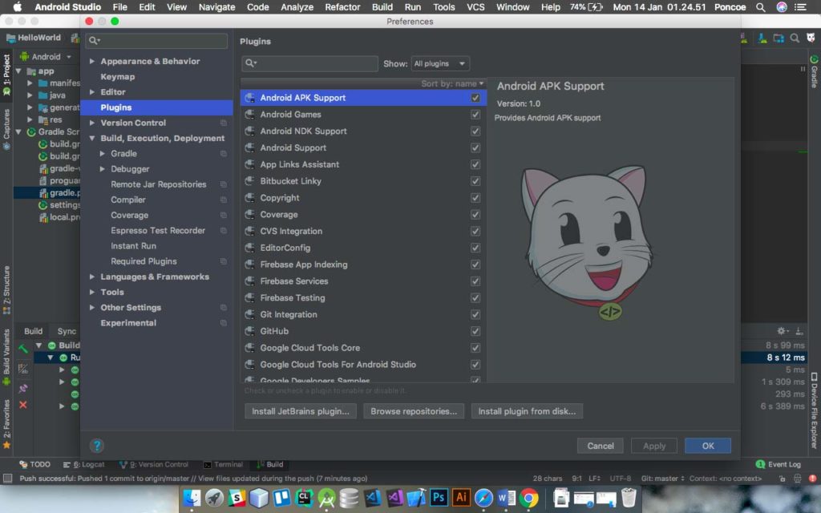
Task: Click the Apple menu icon
Action: click(x=18, y=6)
